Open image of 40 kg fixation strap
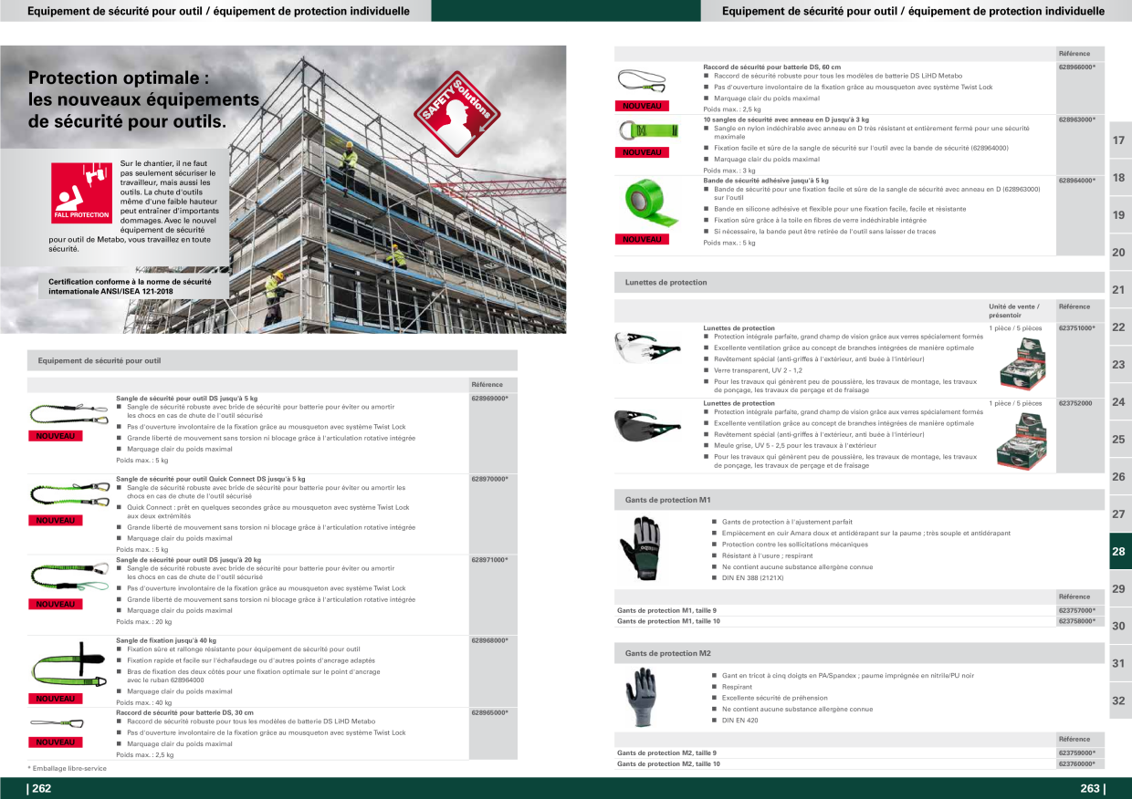 point(68,666)
